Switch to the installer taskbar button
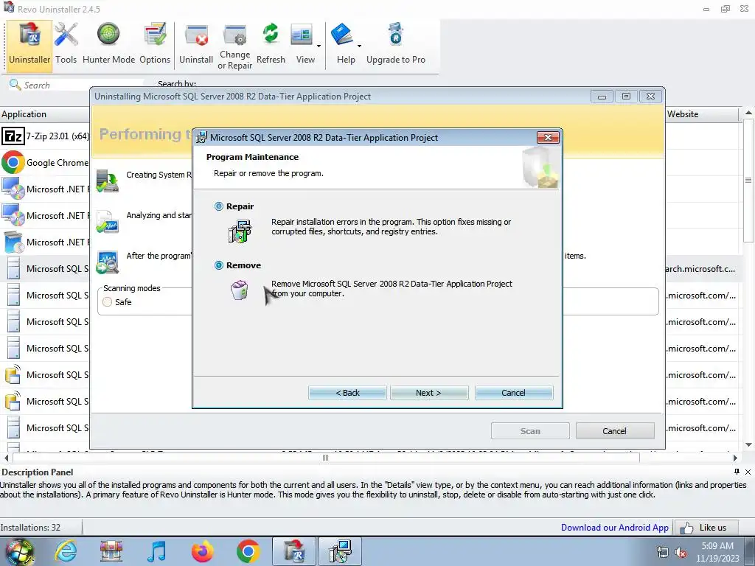The height and width of the screenshot is (566, 755). (340, 551)
